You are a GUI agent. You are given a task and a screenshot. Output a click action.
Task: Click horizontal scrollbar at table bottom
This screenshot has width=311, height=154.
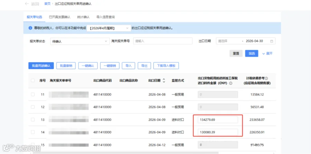tap(125, 153)
